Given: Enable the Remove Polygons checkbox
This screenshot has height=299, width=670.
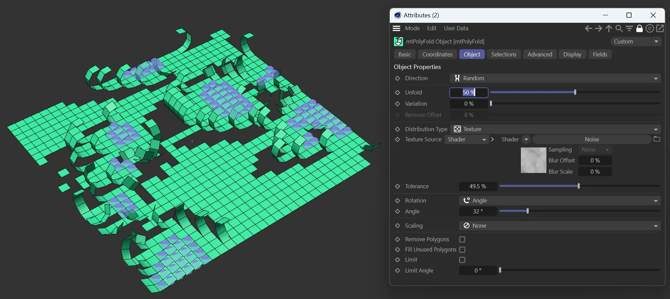Looking at the screenshot, I should click(x=462, y=240).
